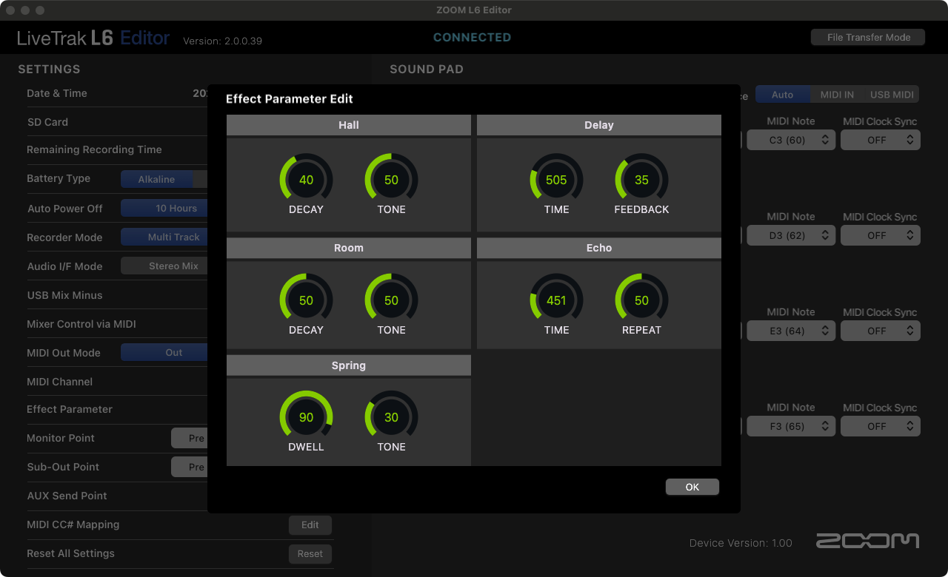
Task: Click the Hall TONE knob
Action: [391, 180]
